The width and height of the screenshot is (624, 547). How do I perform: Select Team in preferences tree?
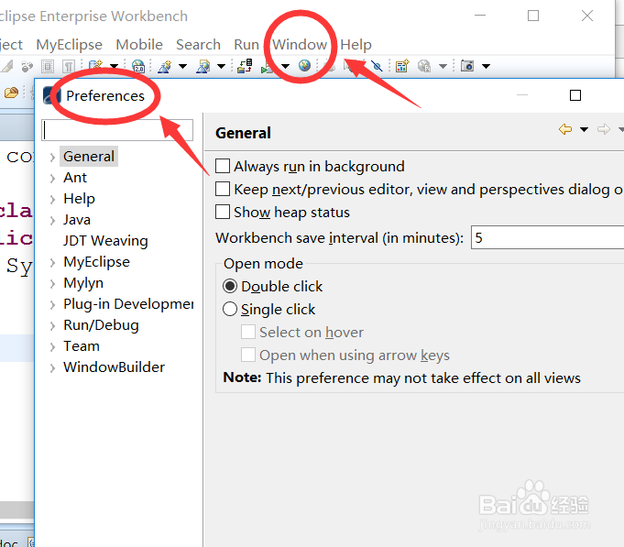pyautogui.click(x=82, y=346)
